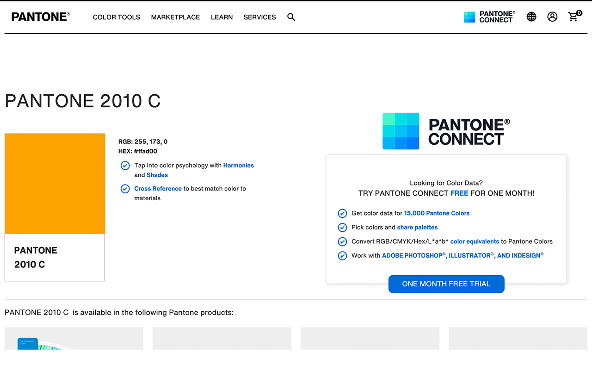The image size is (592, 370).
Task: Open the share palettes link
Action: [x=417, y=227]
